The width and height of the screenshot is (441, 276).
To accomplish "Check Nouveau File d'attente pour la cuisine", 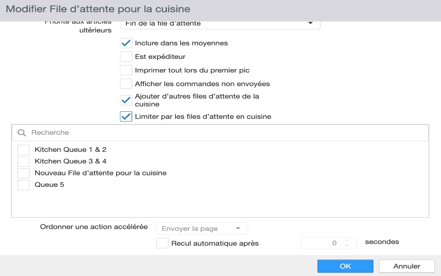I will pyautogui.click(x=23, y=173).
